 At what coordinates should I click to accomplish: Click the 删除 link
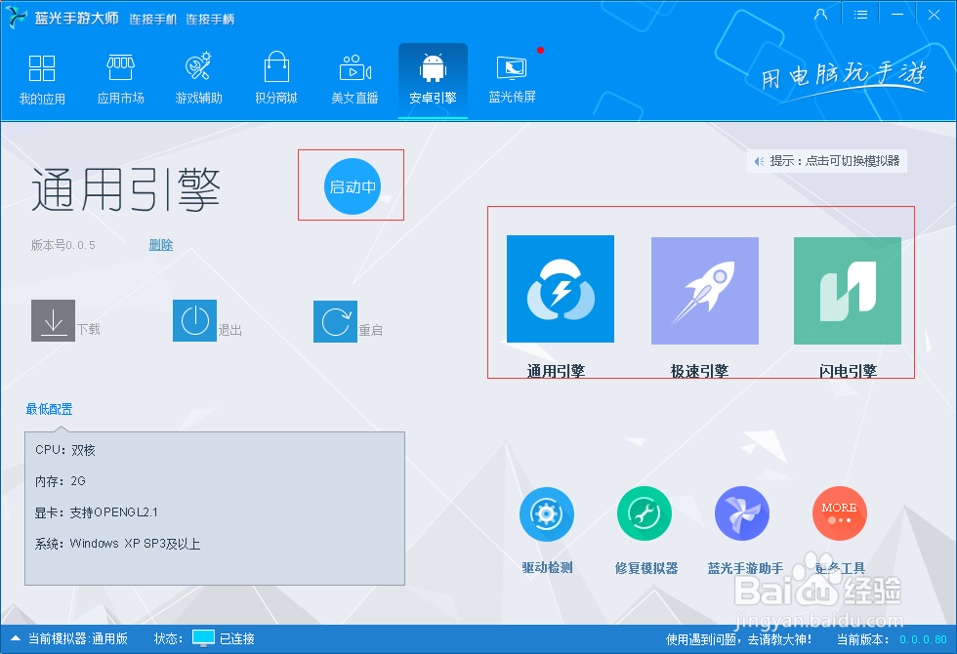tap(160, 245)
